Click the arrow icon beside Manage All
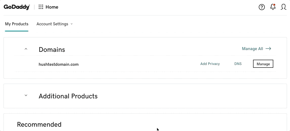 click(268, 49)
